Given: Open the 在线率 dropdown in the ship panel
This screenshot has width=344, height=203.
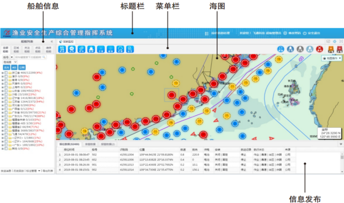Looking at the screenshot, I should coord(10,62).
